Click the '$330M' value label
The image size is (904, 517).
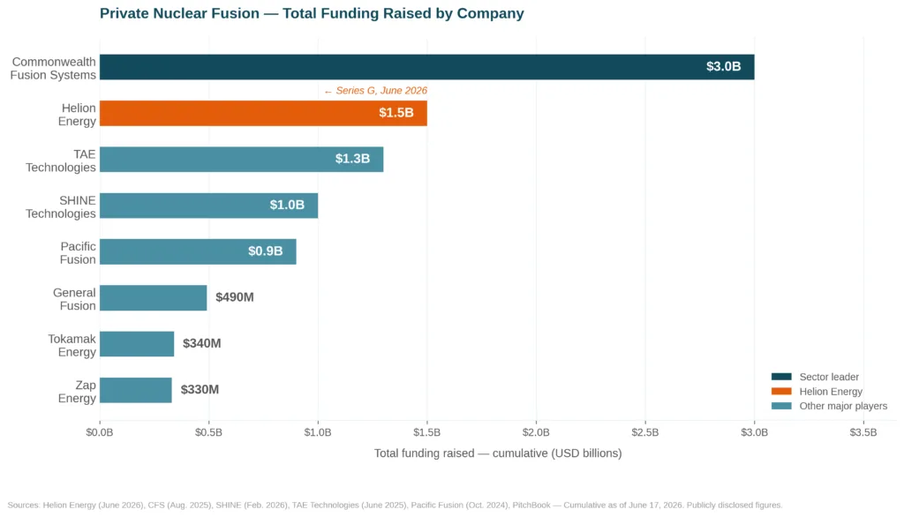coord(200,390)
